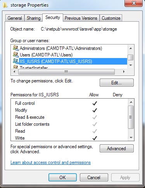Open the Previous Versions tab

[81, 18]
